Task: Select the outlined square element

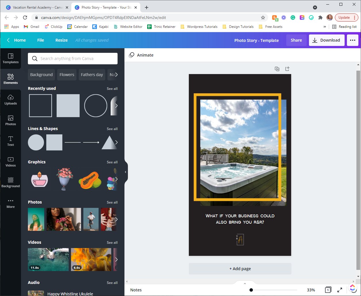Action: click(41, 106)
